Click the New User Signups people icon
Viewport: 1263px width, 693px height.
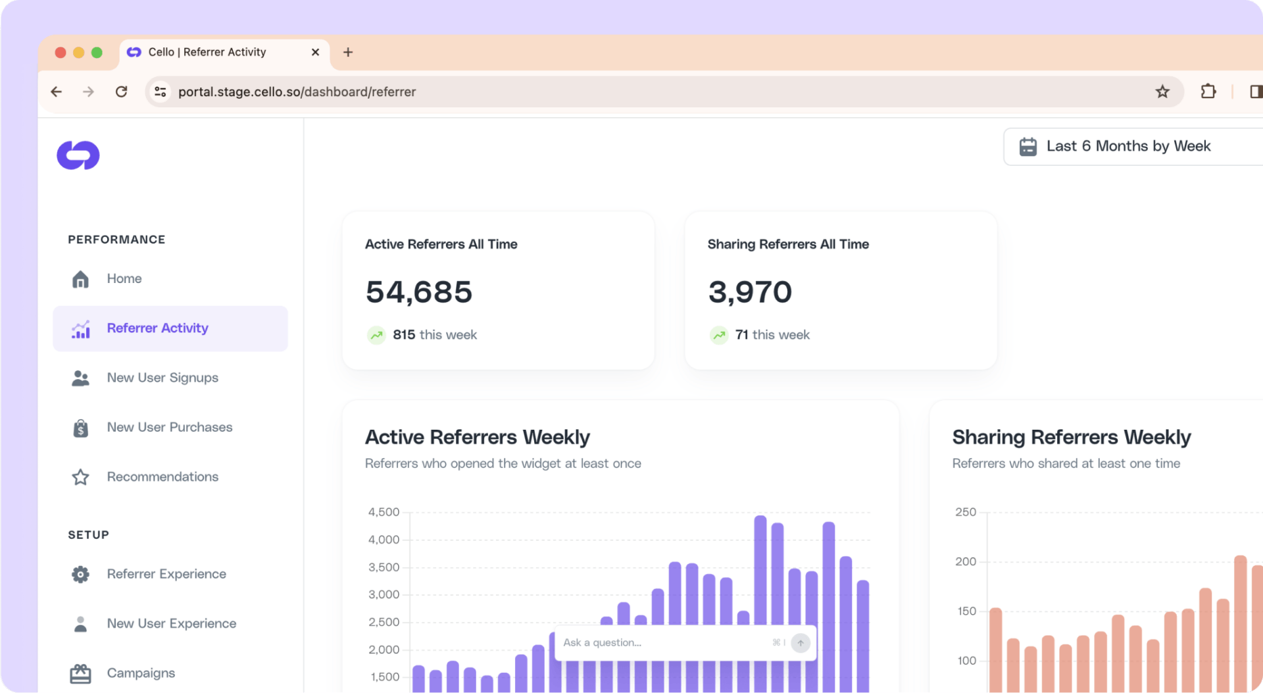click(x=80, y=378)
